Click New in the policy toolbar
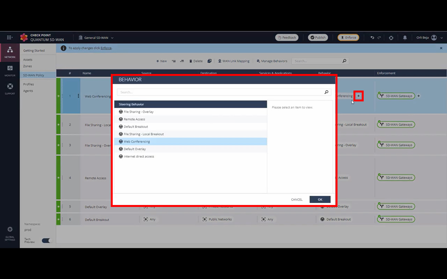This screenshot has height=279, width=447. coord(162,61)
